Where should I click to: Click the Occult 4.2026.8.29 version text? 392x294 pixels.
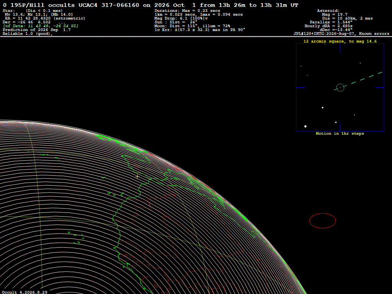tap(24, 292)
